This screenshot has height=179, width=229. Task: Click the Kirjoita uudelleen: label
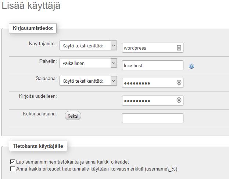[38, 96]
